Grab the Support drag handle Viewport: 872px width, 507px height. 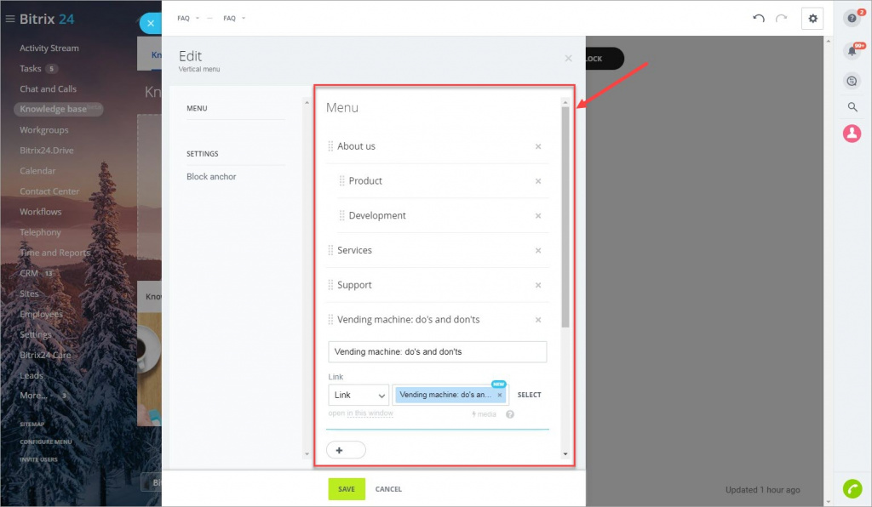(330, 285)
